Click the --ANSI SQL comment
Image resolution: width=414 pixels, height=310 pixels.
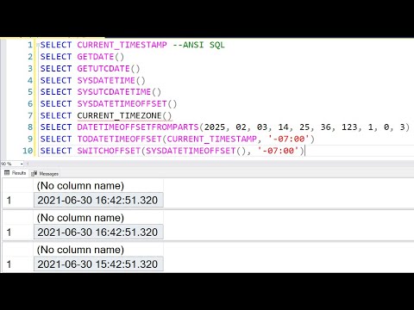(x=199, y=45)
